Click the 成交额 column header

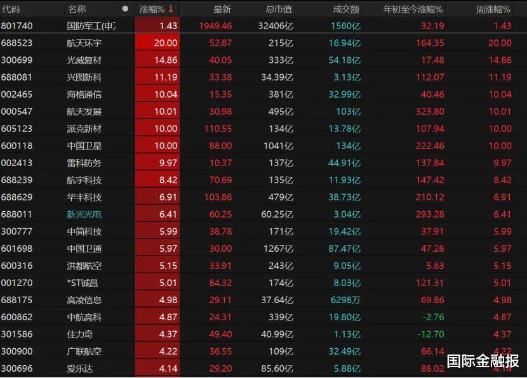click(x=346, y=9)
